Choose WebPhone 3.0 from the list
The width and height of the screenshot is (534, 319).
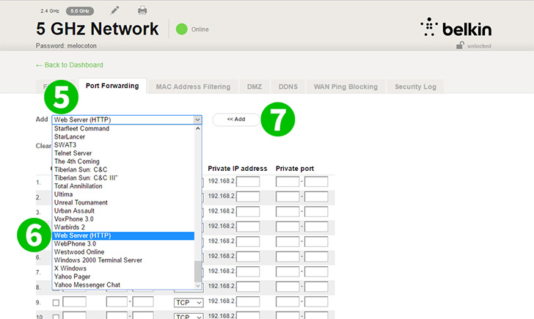[x=123, y=243]
